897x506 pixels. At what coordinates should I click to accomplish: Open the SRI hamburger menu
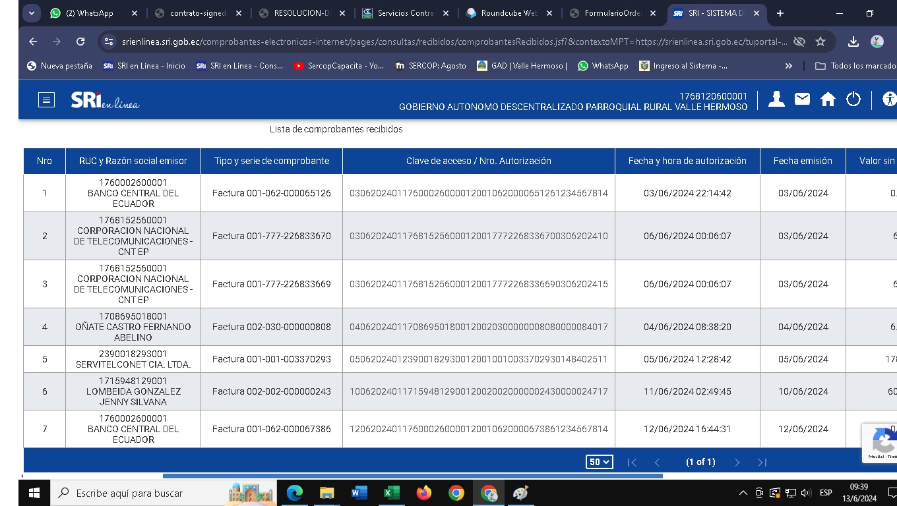point(46,100)
